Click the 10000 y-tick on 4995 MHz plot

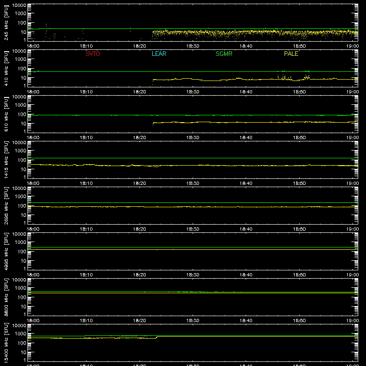pos(19,234)
